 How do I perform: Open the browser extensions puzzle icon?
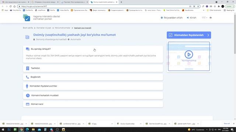(x=219, y=6)
